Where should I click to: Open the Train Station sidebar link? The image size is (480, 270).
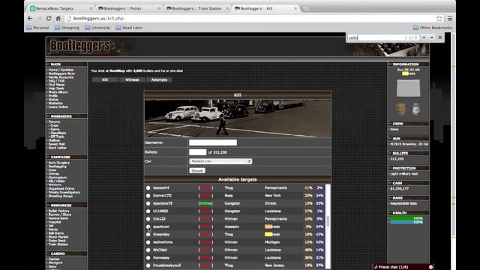[58, 244]
